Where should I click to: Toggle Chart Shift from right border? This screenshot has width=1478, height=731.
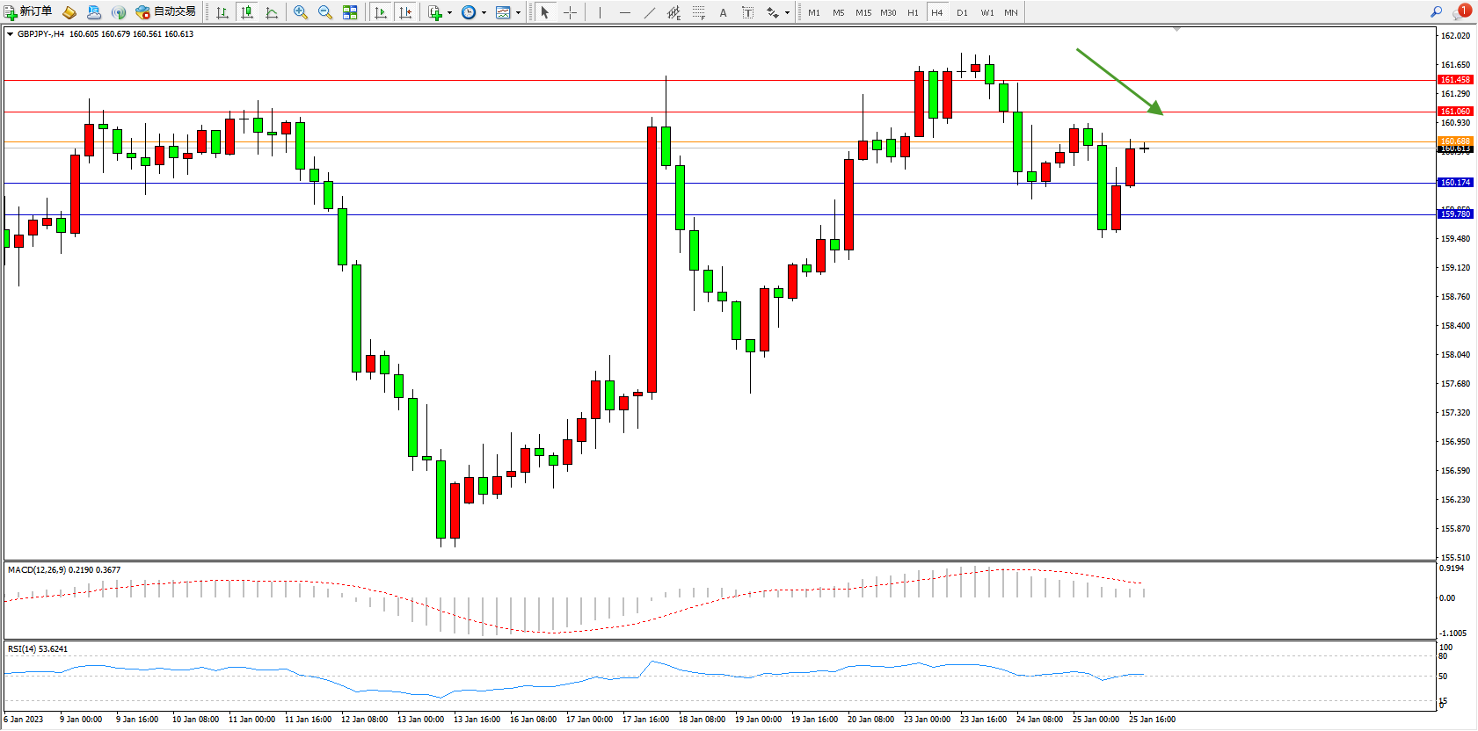pyautogui.click(x=404, y=12)
